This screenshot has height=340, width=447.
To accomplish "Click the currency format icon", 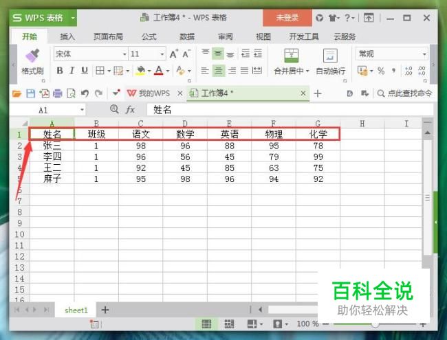I will (x=362, y=71).
